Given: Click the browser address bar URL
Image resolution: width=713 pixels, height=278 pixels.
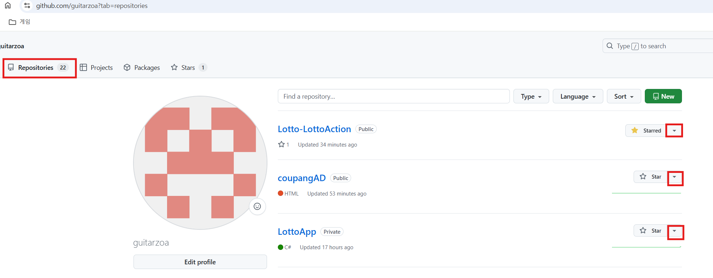Looking at the screenshot, I should pos(92,6).
